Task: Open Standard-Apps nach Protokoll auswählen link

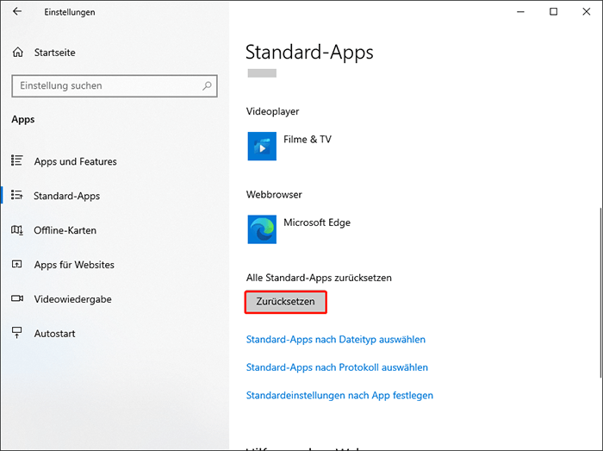Action: pyautogui.click(x=337, y=367)
